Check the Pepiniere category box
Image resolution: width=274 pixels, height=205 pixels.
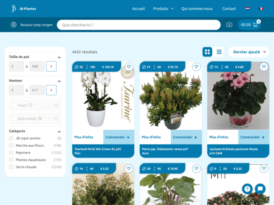tap(11, 153)
